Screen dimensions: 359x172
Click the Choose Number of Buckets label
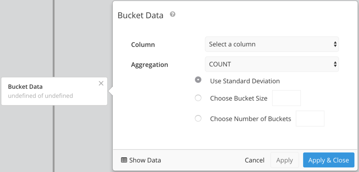[251, 119]
